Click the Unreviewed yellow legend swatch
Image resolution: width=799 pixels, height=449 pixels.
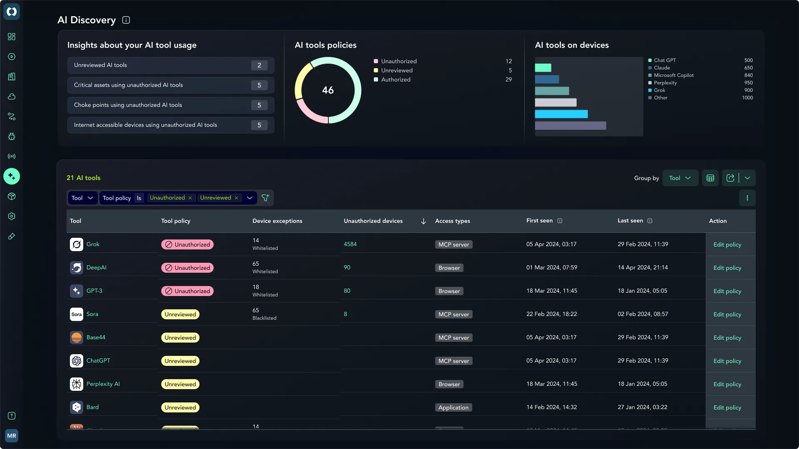[x=376, y=70]
